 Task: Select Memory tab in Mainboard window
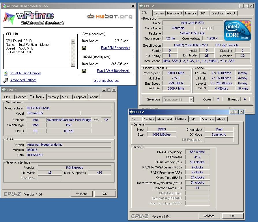(53, 97)
